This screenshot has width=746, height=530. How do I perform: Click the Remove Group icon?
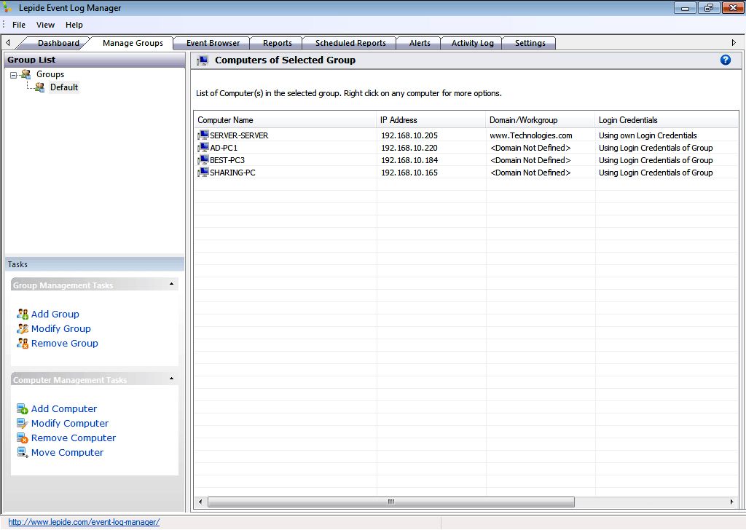point(23,343)
